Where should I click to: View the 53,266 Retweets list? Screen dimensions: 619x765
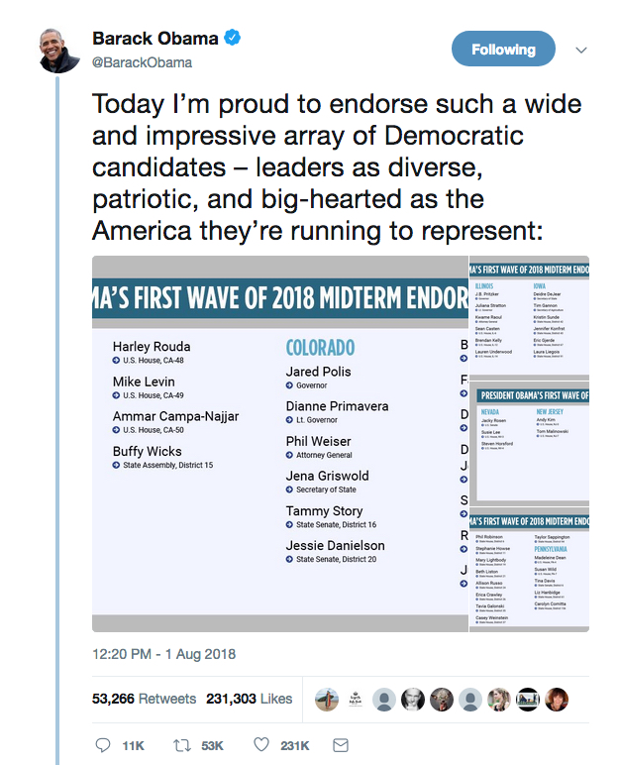coord(144,699)
